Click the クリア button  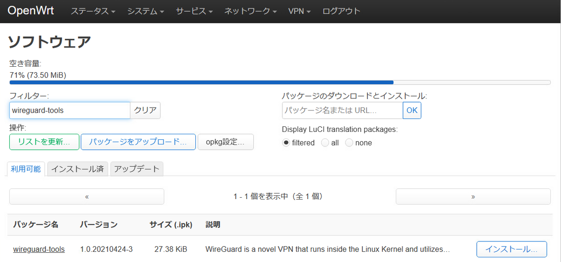[x=145, y=110]
